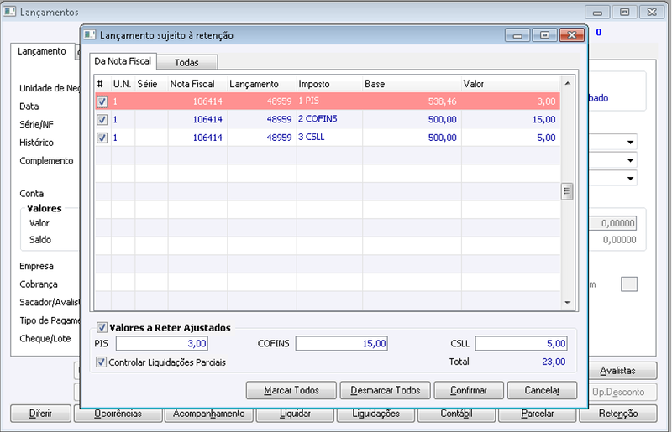Disable Controlar Liquidações Parciais option
This screenshot has height=432, width=672.
click(101, 362)
